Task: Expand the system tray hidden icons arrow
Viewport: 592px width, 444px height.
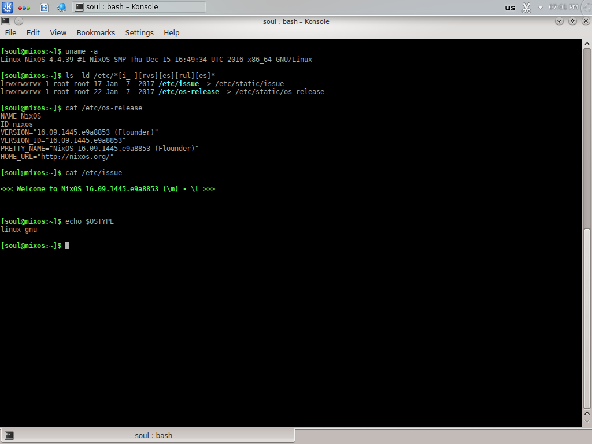Action: pyautogui.click(x=541, y=8)
